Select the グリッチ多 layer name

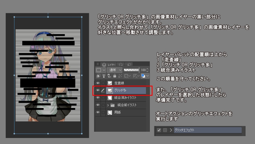(120, 90)
